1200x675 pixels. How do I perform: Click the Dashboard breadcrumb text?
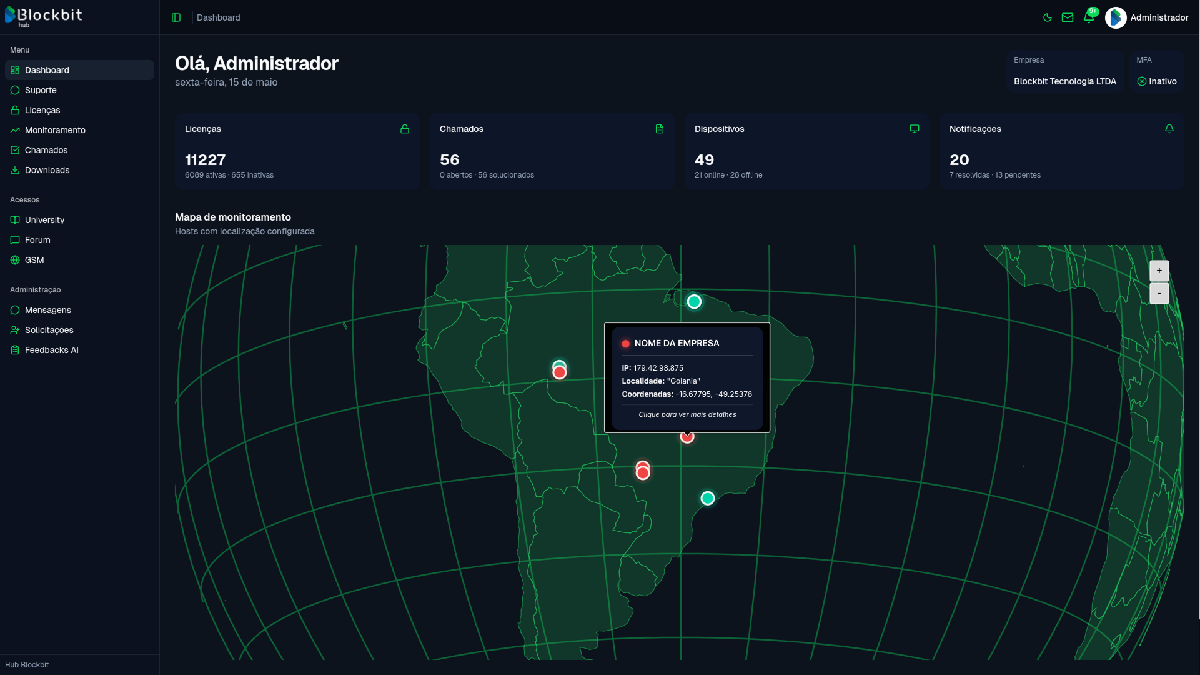click(218, 17)
